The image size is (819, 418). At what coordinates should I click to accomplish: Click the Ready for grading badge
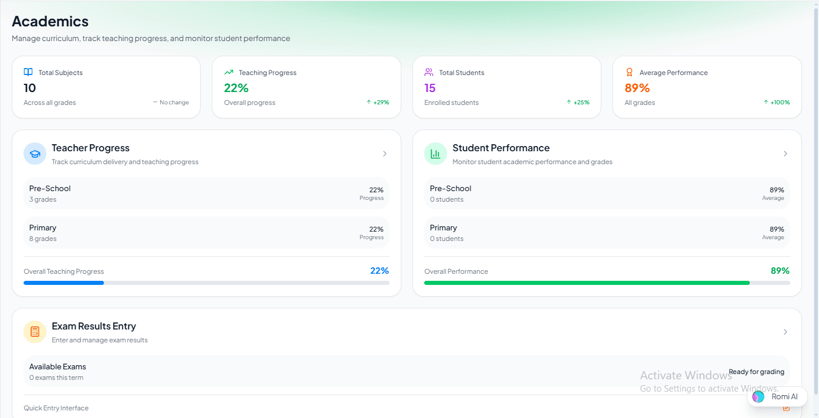tap(756, 371)
